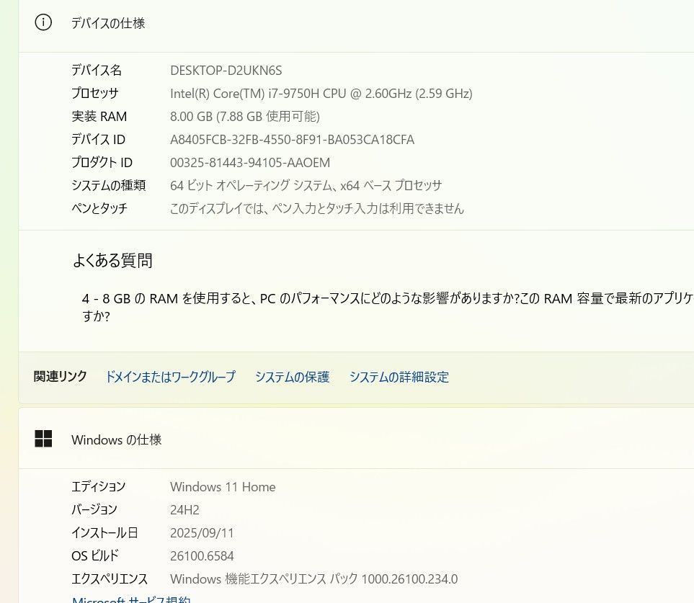Select processor value Intel(R) Core(TM) i7-9750H
Viewport: 694px width, 603px height.
coord(321,94)
